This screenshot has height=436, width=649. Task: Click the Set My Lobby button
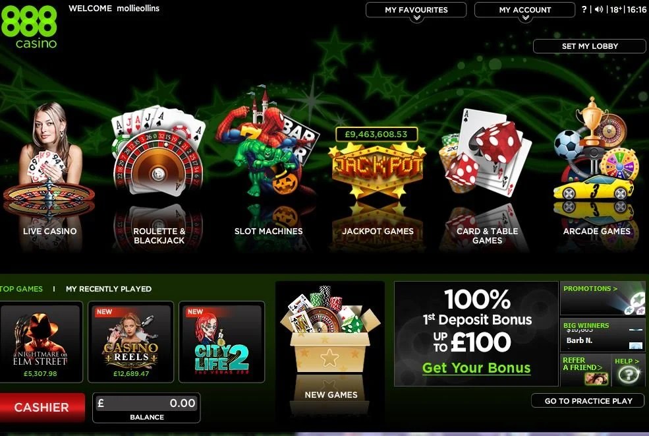coord(590,46)
